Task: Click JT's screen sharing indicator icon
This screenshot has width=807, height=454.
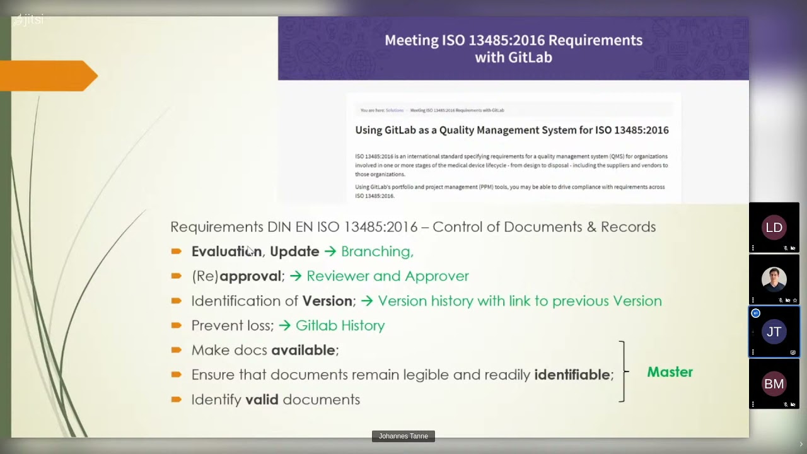Action: (793, 352)
